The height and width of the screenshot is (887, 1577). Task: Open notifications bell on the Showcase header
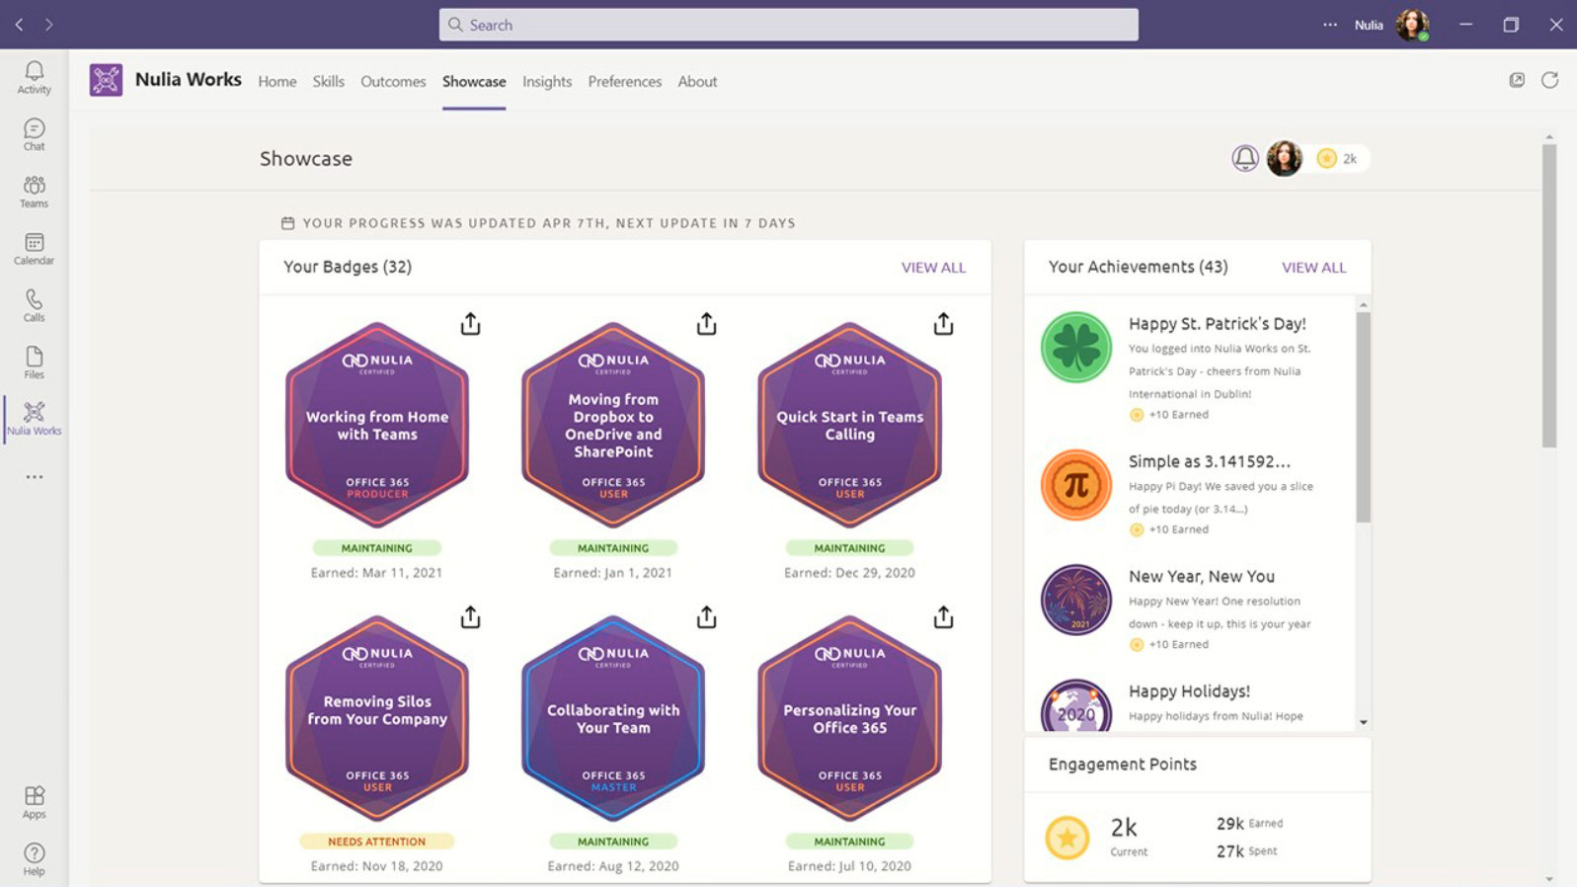[1245, 158]
